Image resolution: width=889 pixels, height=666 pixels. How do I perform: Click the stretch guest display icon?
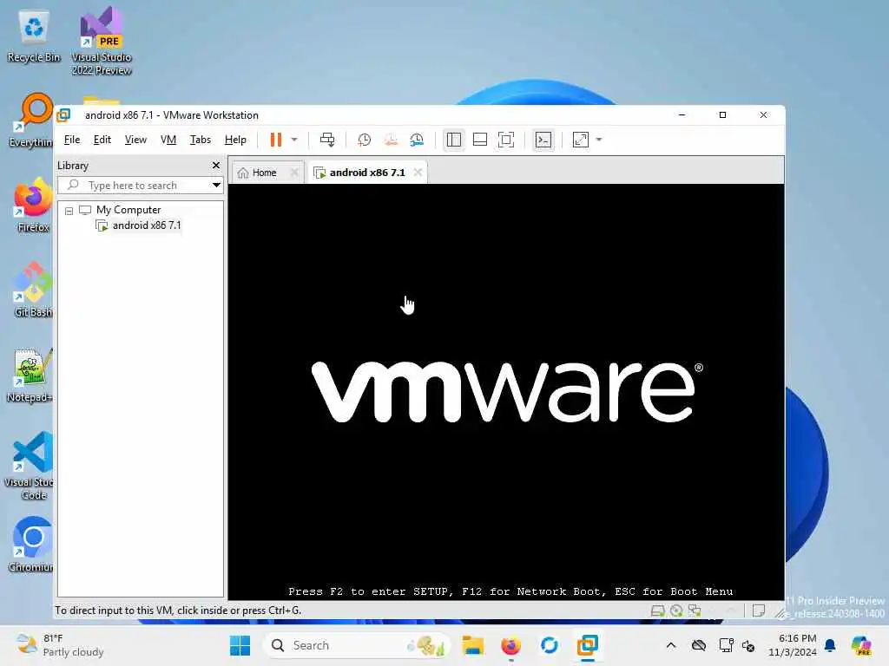click(581, 140)
